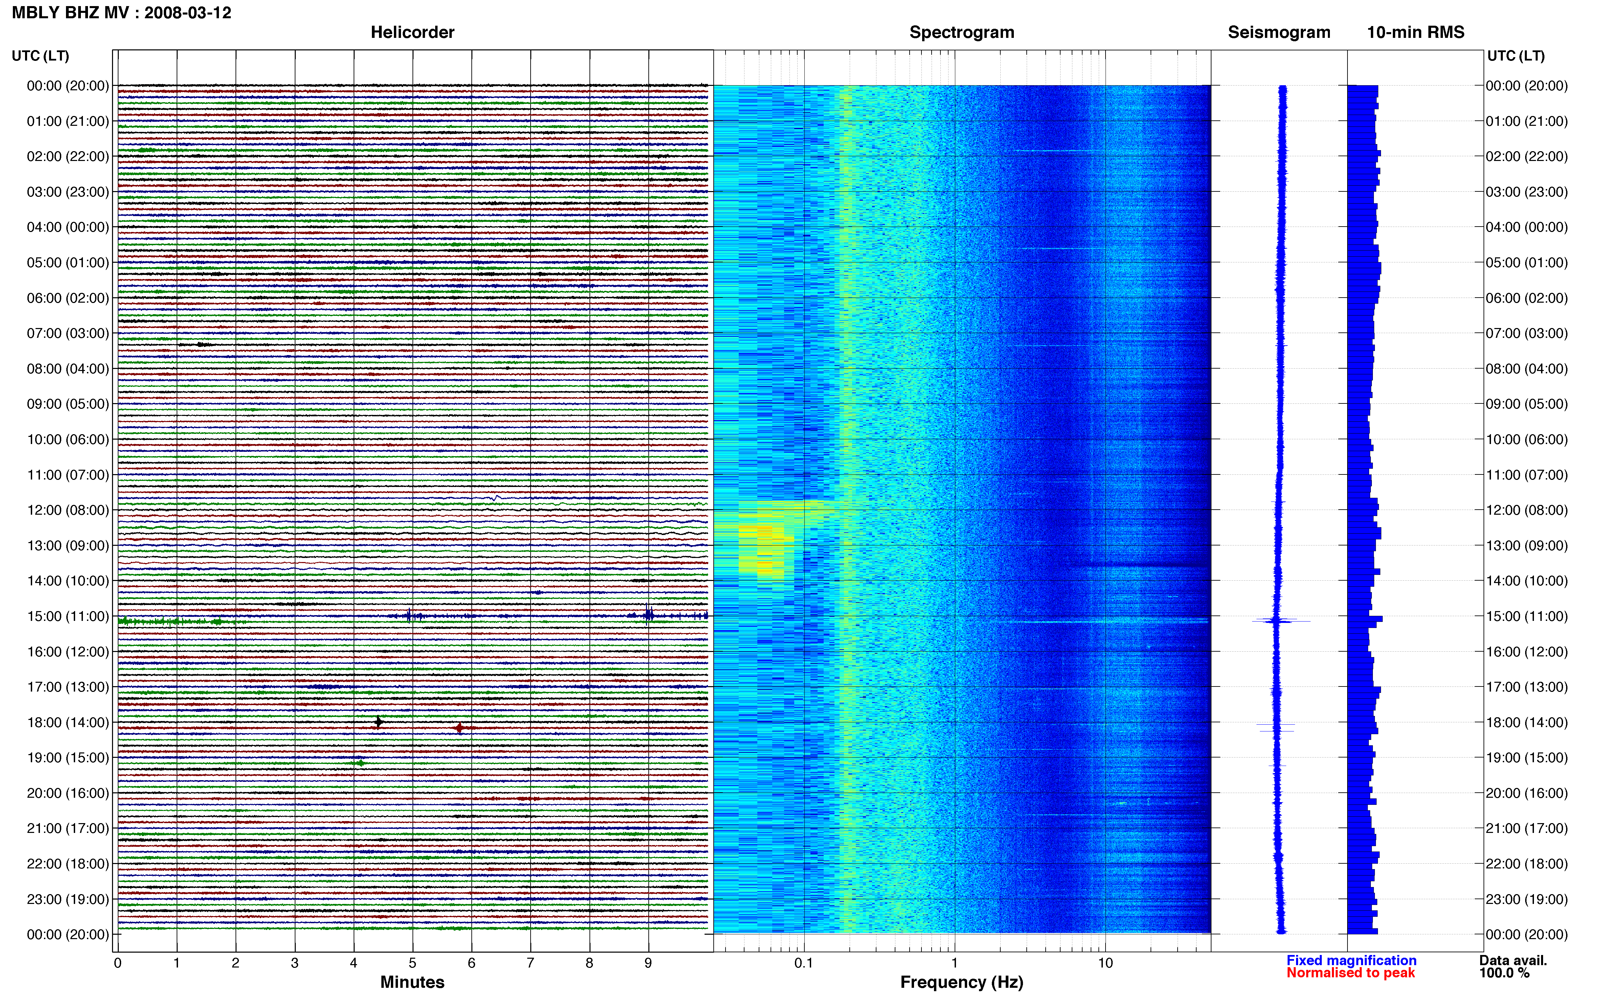Click left time label '05:00 (01:00)'
The height and width of the screenshot is (1002, 1604).
pyautogui.click(x=68, y=262)
